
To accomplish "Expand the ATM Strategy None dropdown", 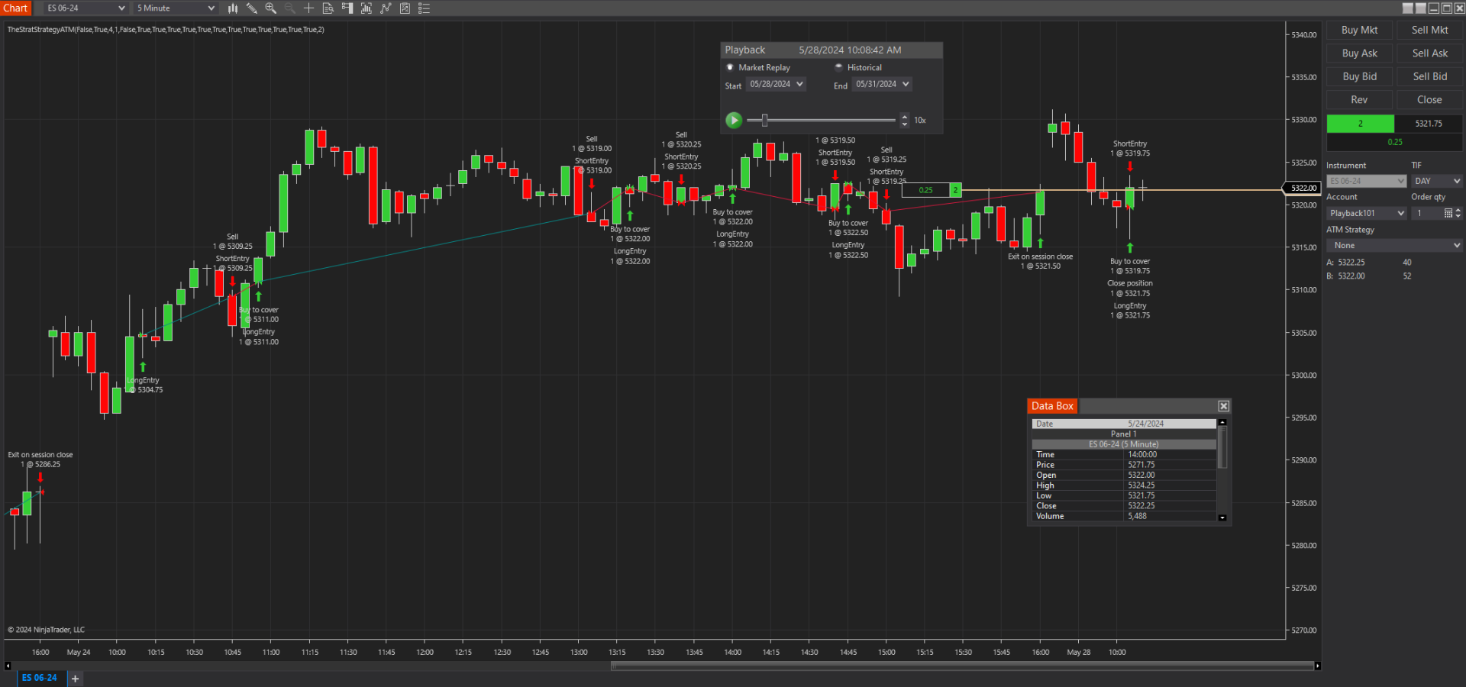I will (x=1394, y=245).
